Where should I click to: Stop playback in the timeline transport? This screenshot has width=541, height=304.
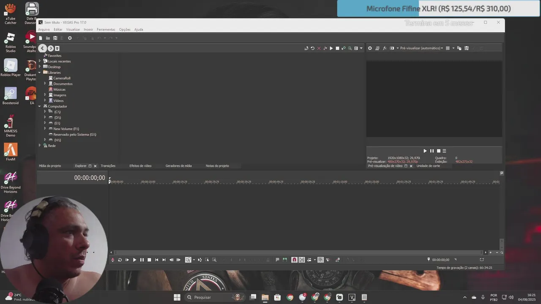tap(149, 260)
